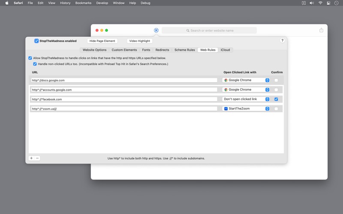The height and width of the screenshot is (214, 343).
Task: Switch to Custom Elements tab
Action: coord(124,50)
